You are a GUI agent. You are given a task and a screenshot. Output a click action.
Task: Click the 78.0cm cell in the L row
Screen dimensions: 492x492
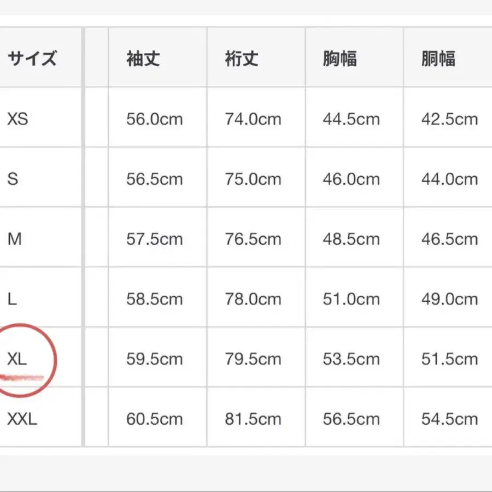[x=253, y=299]
